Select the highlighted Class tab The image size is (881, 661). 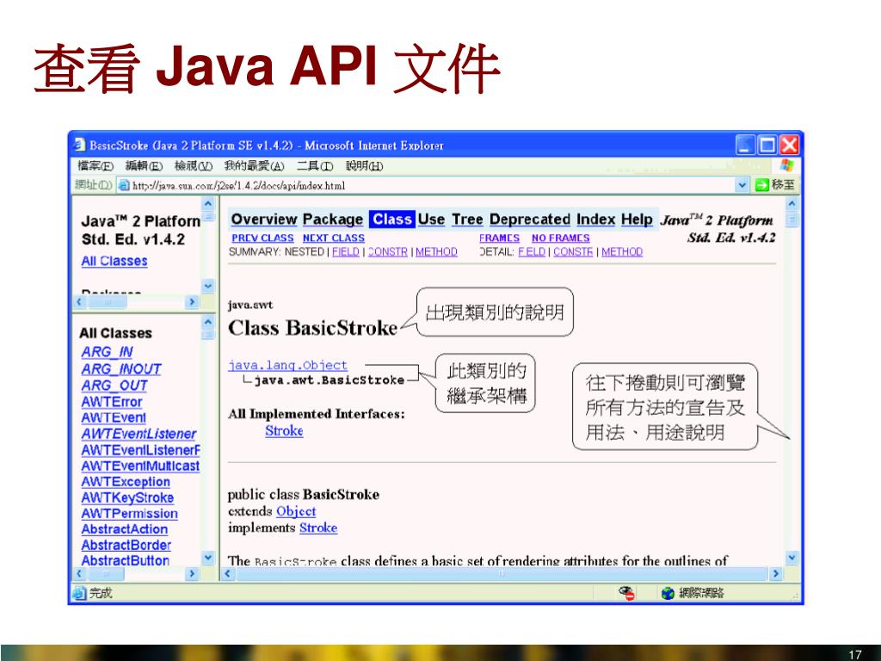(392, 219)
